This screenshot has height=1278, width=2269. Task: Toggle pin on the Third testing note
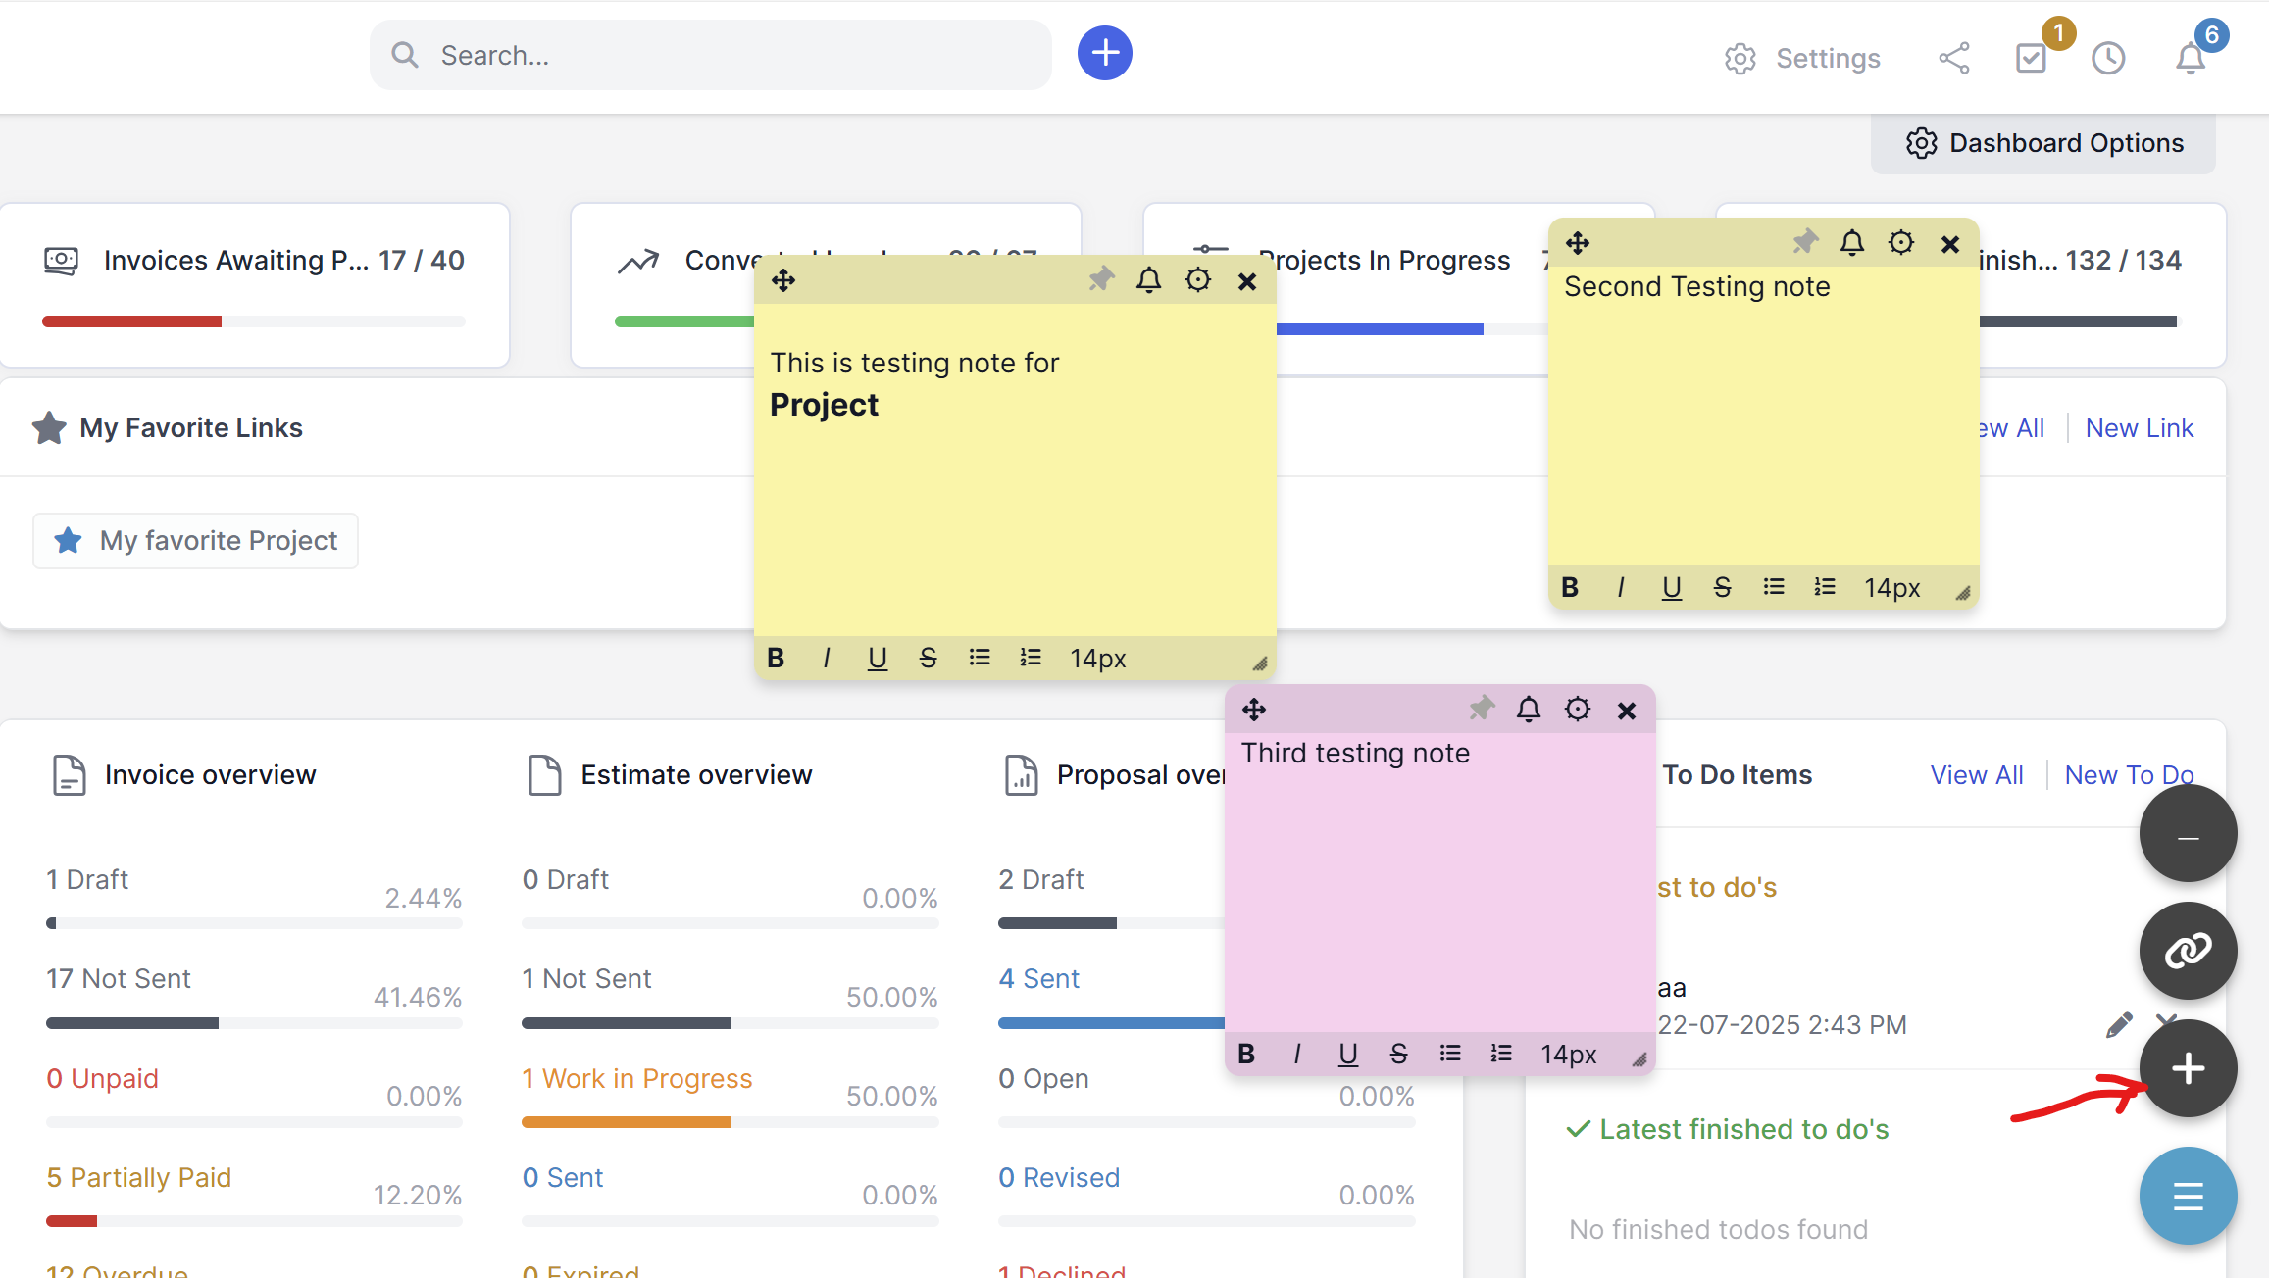1481,708
